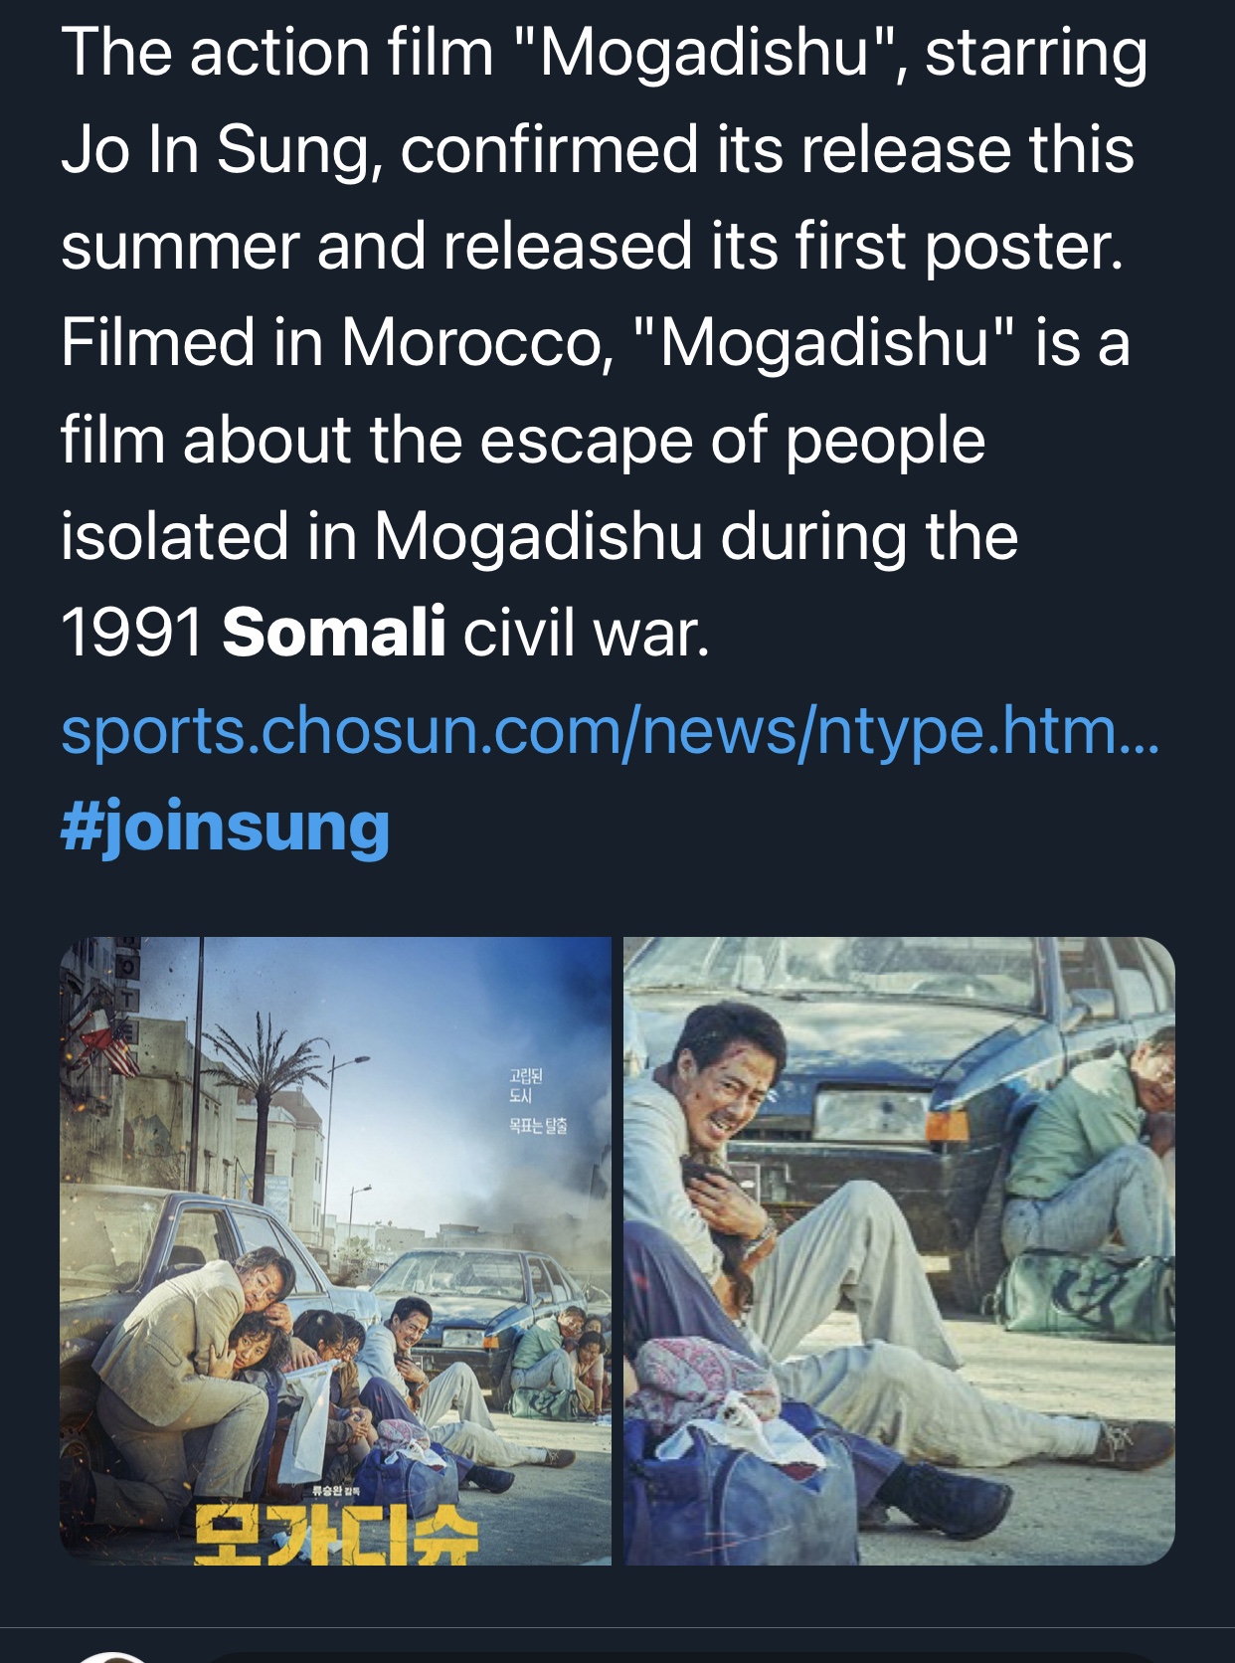Screen dimensions: 1235x1663
Task: Tap the #joinsung hashtag
Action: click(225, 828)
